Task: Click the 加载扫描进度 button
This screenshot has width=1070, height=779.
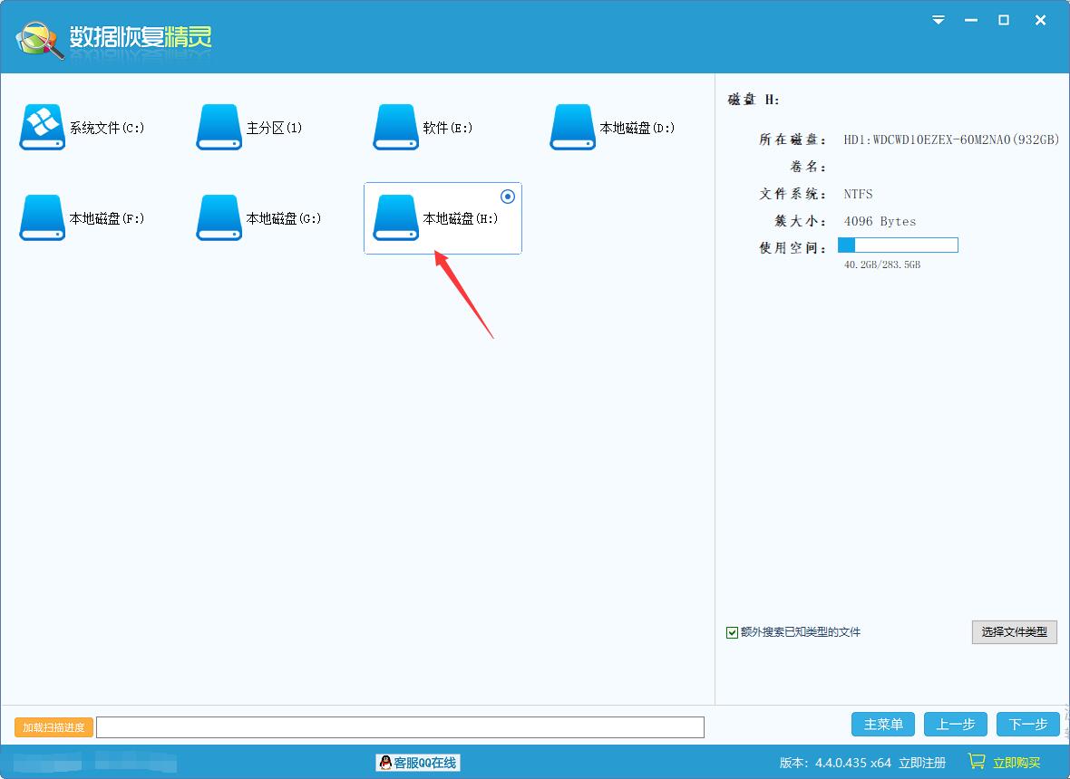Action: 53,727
